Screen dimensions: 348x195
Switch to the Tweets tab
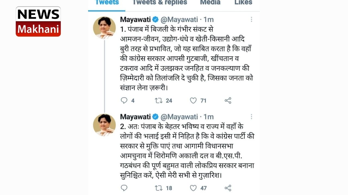[107, 3]
